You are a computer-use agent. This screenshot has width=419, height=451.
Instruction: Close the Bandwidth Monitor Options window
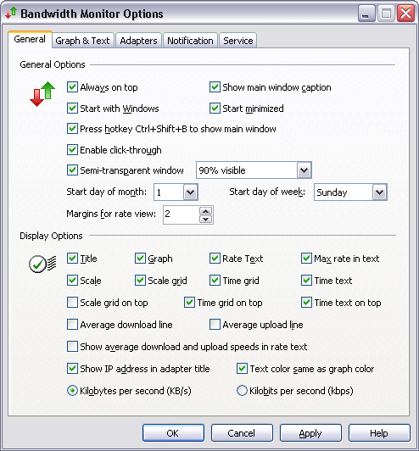pos(405,14)
